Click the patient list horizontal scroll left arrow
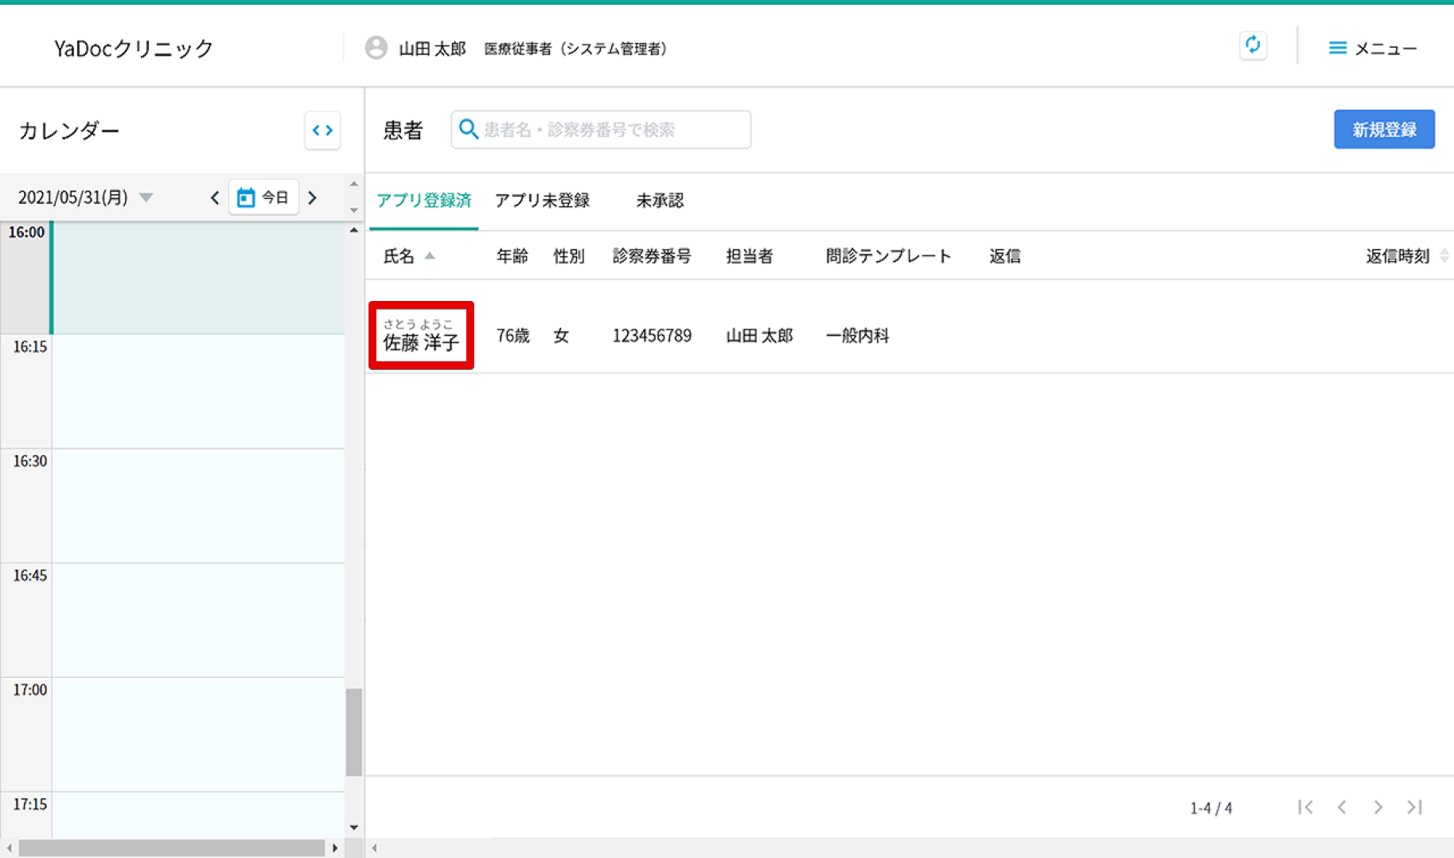Image resolution: width=1454 pixels, height=858 pixels. click(375, 848)
